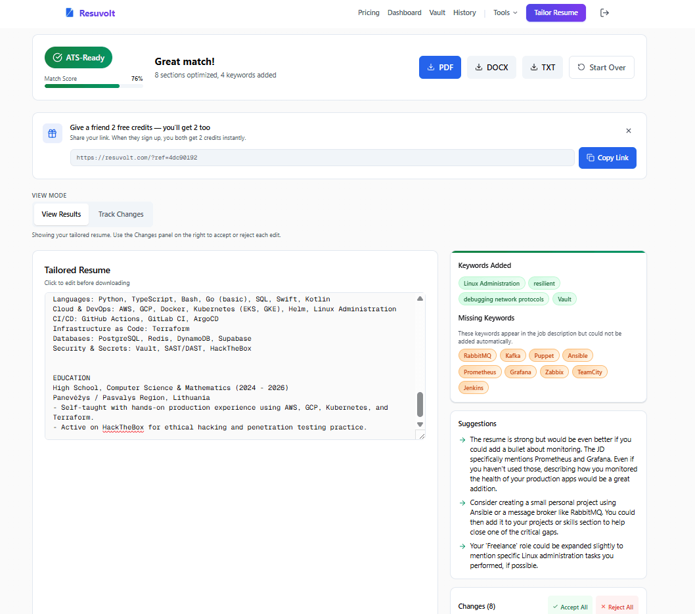The height and width of the screenshot is (614, 695).
Task: Click the Tailor Resume button
Action: pyautogui.click(x=556, y=12)
